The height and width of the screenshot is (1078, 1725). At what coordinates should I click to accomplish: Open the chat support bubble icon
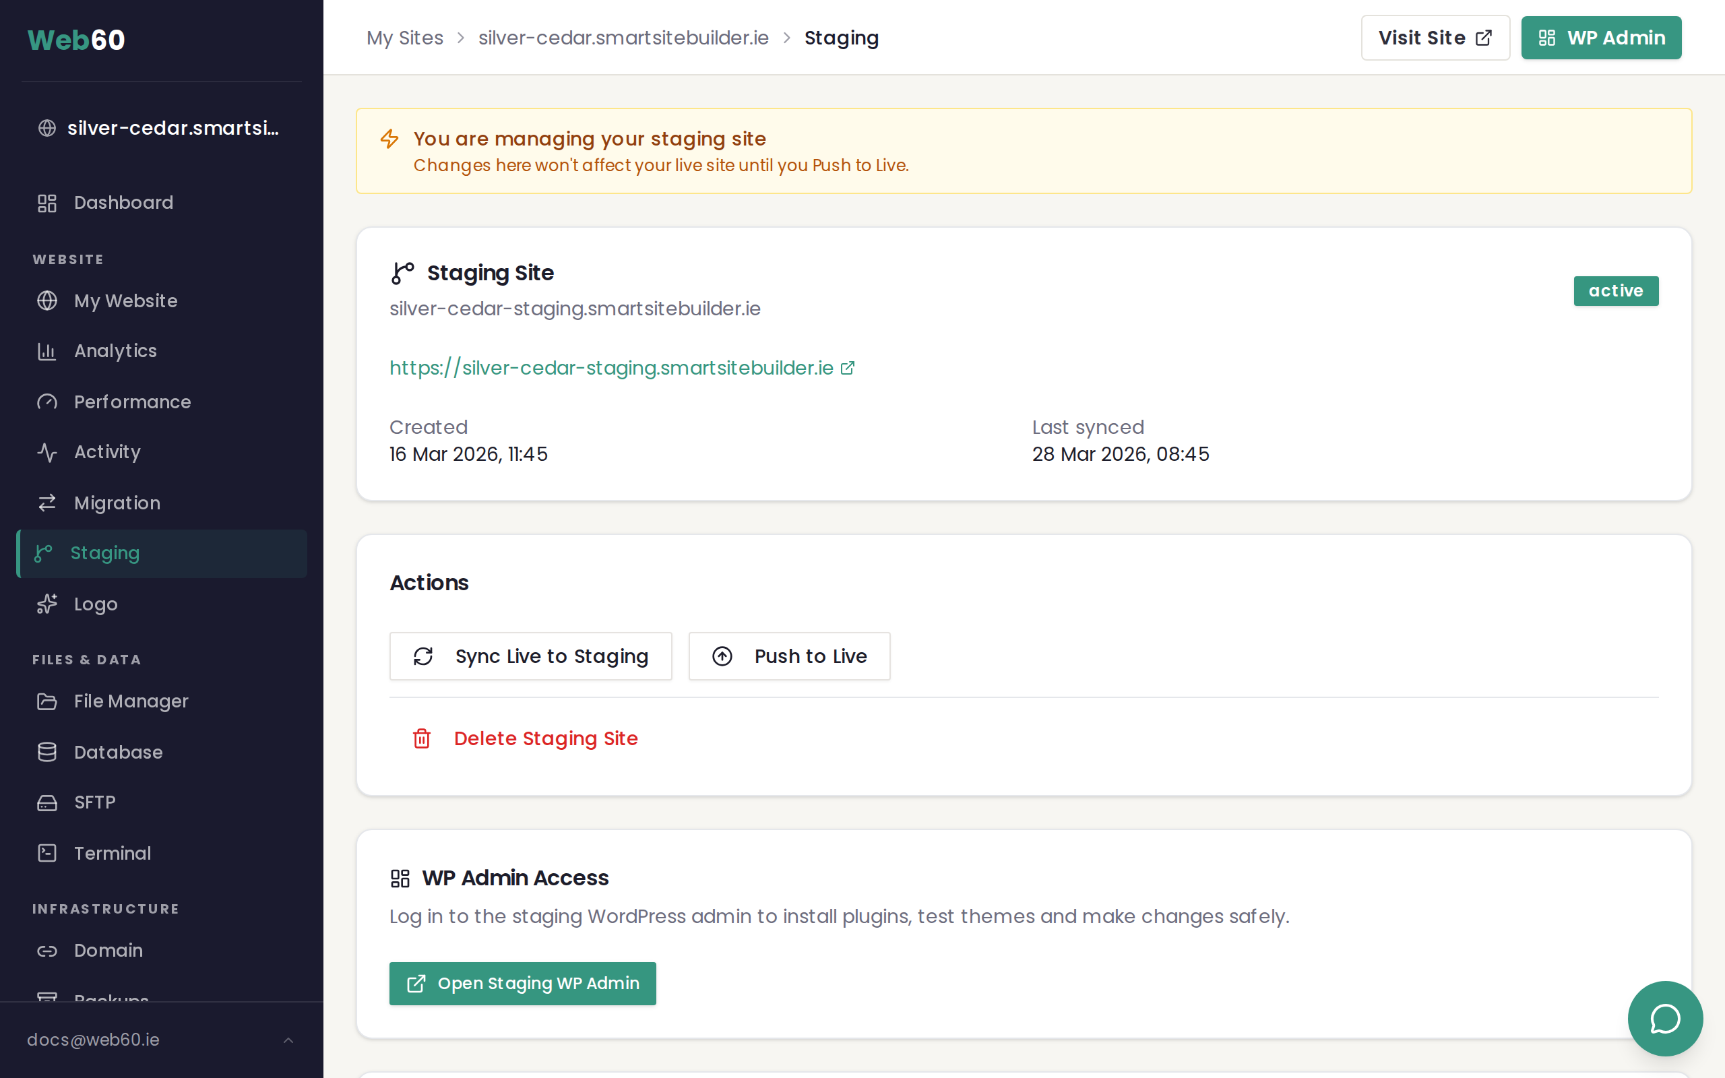coord(1665,1018)
